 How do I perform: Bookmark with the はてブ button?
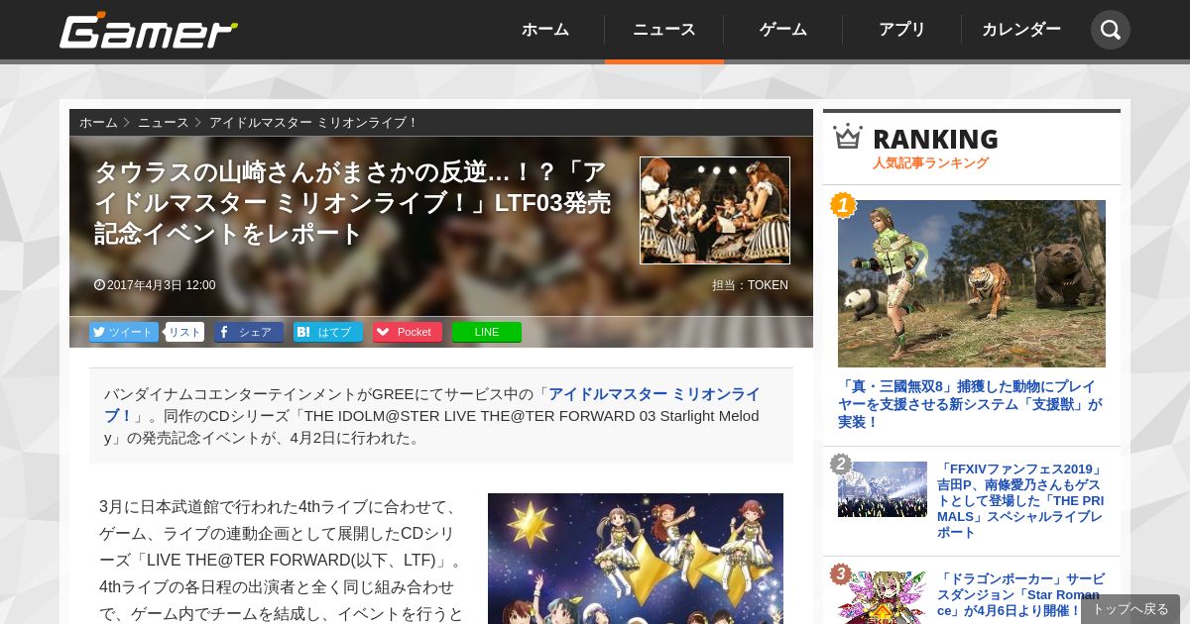(328, 332)
